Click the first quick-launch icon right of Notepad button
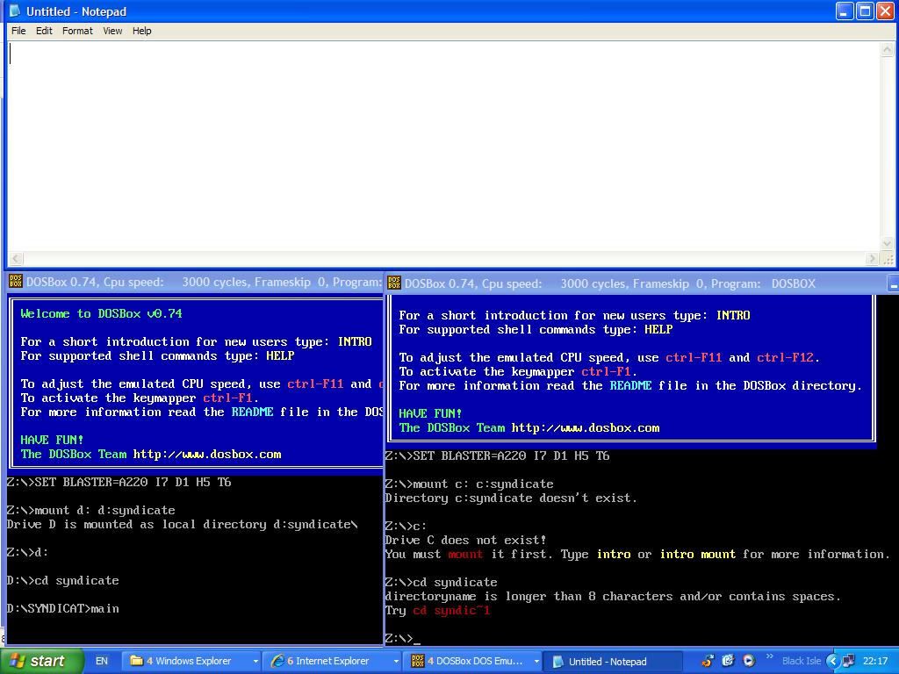Viewport: 899px width, 674px height. (708, 661)
